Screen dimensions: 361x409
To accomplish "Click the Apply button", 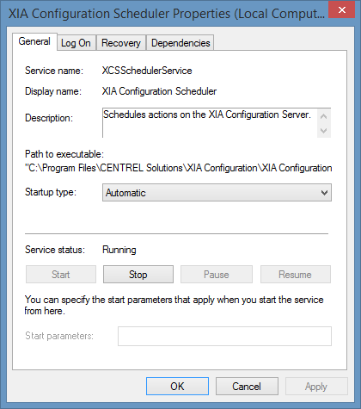I will click(316, 387).
